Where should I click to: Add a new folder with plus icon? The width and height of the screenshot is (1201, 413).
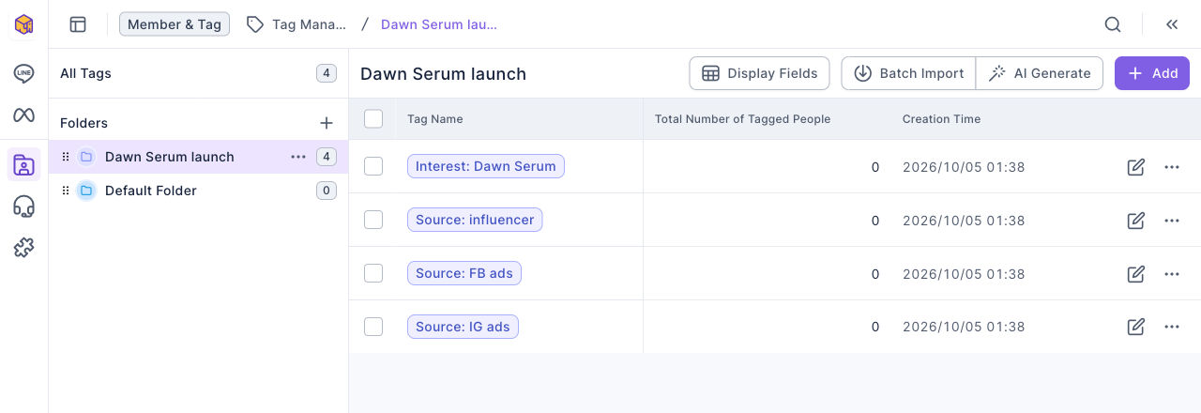(x=327, y=123)
